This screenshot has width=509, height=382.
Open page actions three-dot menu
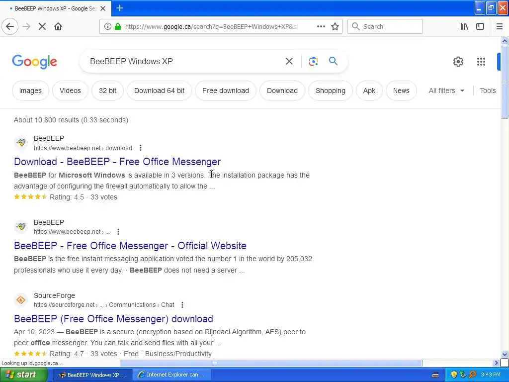(321, 27)
